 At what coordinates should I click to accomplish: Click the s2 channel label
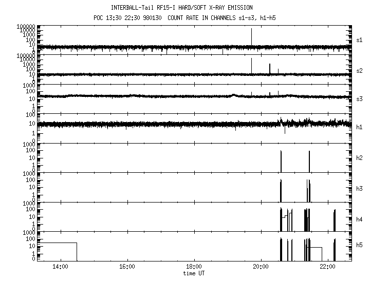click(x=360, y=70)
